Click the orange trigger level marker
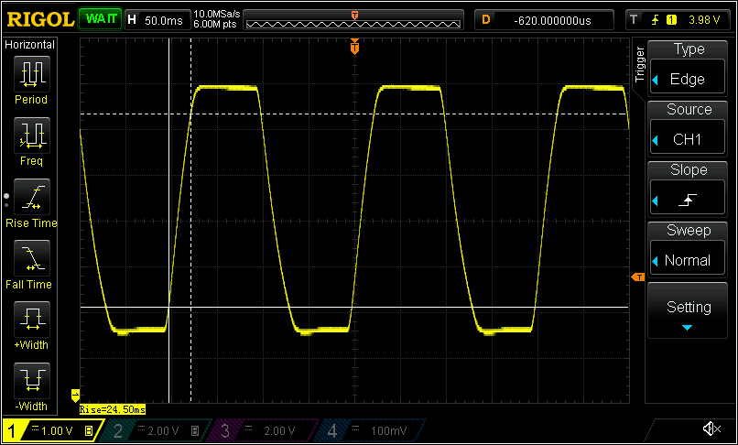 pos(638,277)
